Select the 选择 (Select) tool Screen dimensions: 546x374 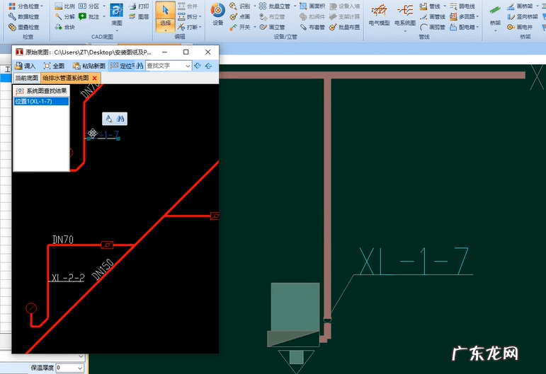click(164, 15)
